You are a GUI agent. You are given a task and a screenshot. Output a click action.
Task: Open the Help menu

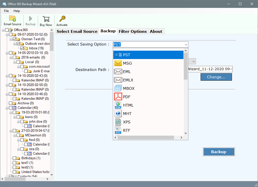(17, 11)
